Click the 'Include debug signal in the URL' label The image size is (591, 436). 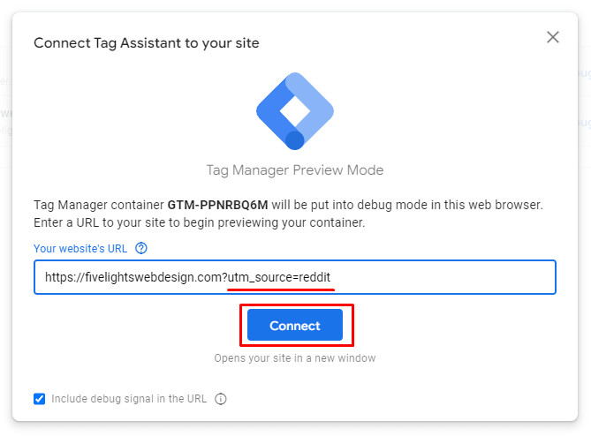coord(129,399)
